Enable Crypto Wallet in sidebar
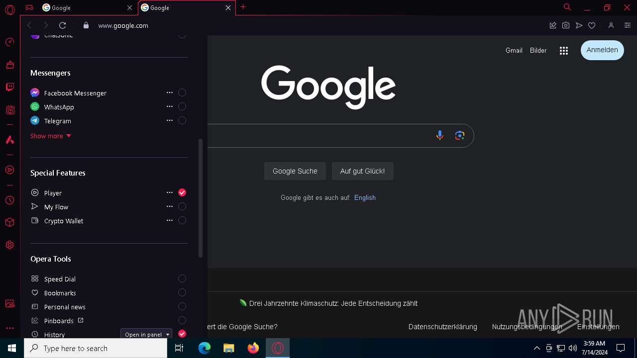Image resolution: width=637 pixels, height=358 pixels. pyautogui.click(x=182, y=220)
